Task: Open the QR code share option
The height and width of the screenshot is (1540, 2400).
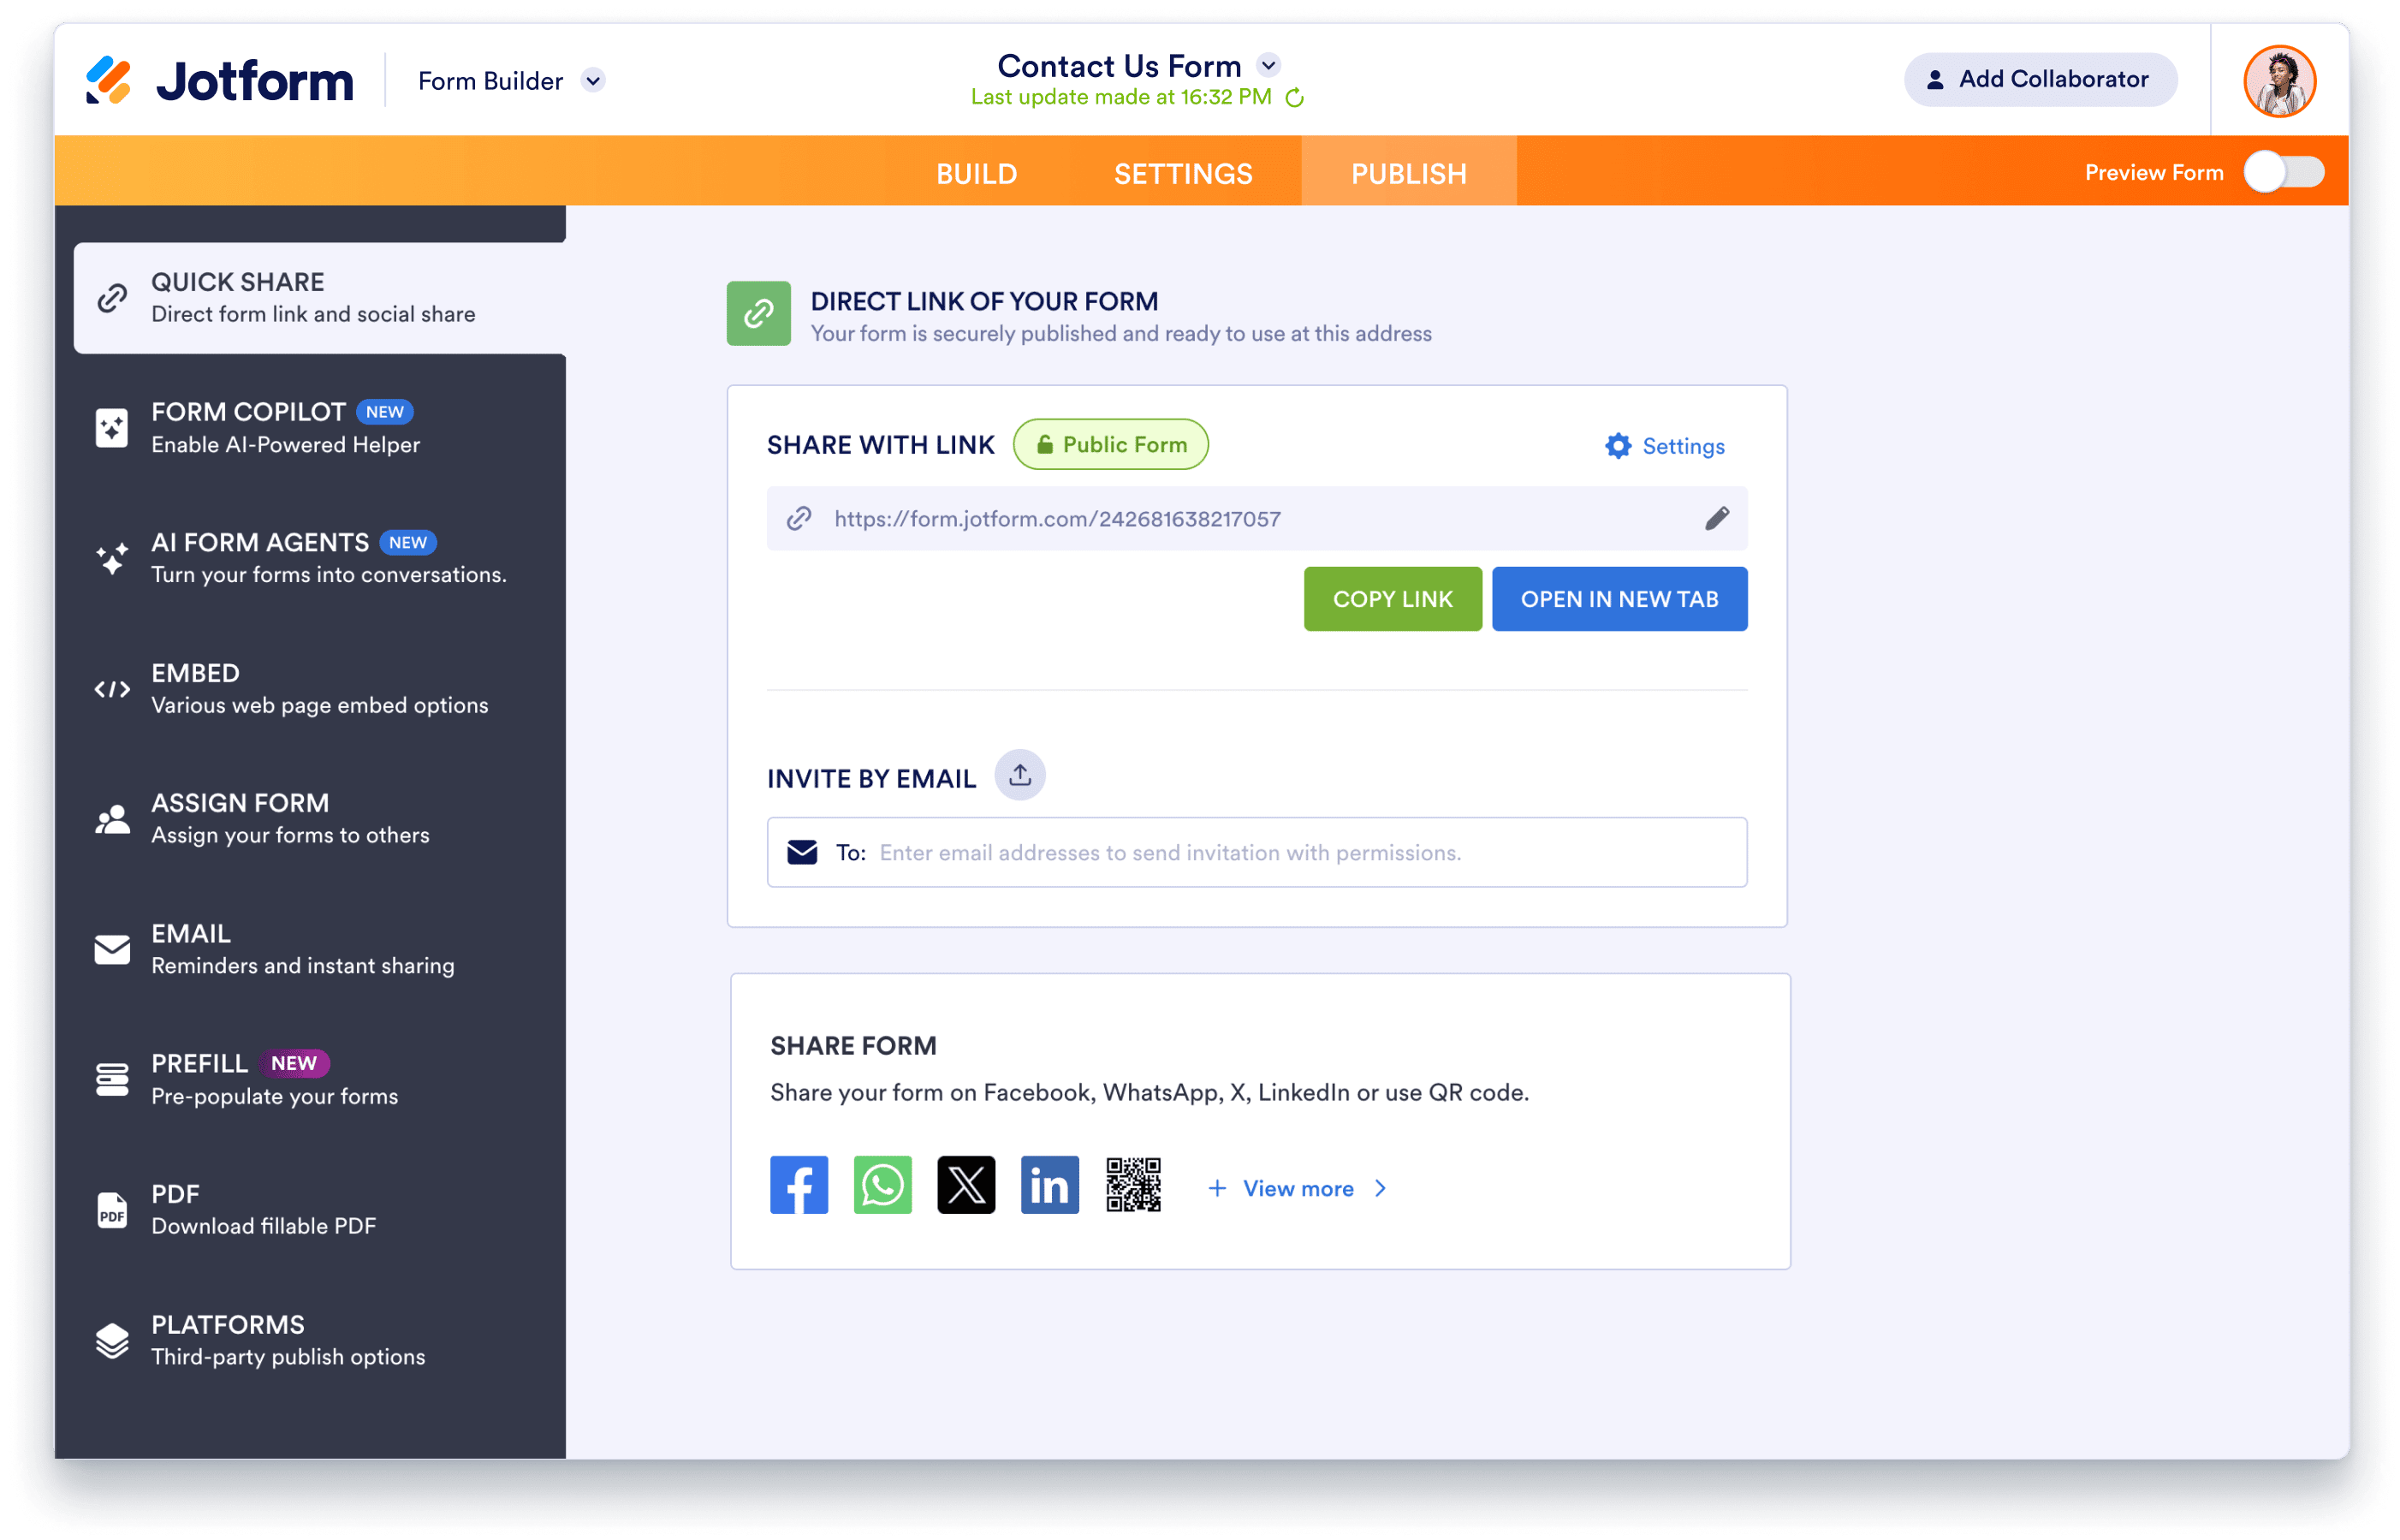Action: click(1132, 1185)
